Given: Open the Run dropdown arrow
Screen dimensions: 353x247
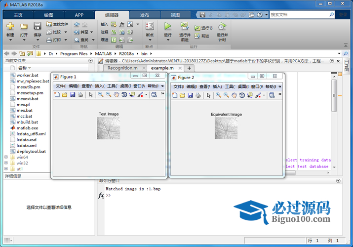Looking at the screenshot, I should [168, 40].
